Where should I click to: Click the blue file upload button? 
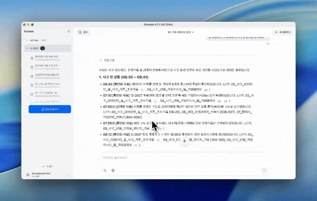[50, 109]
